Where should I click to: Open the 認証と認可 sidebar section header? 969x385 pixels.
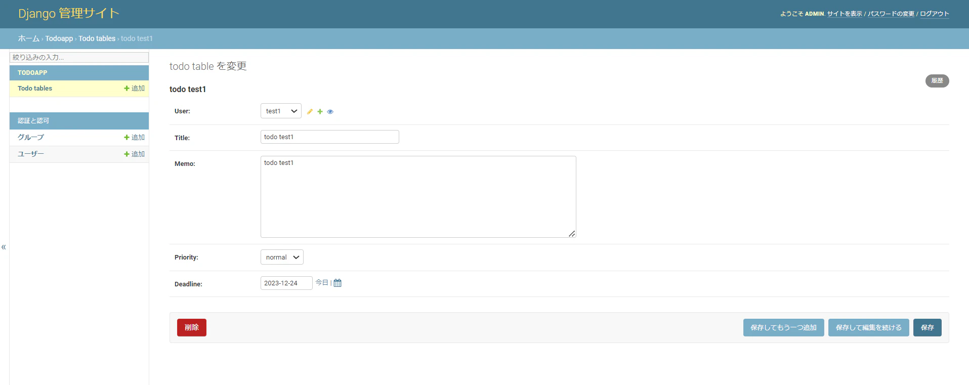click(x=33, y=121)
